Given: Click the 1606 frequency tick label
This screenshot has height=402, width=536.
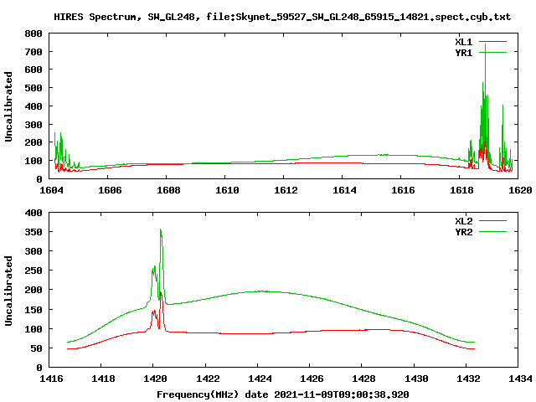Looking at the screenshot, I should coord(110,190).
